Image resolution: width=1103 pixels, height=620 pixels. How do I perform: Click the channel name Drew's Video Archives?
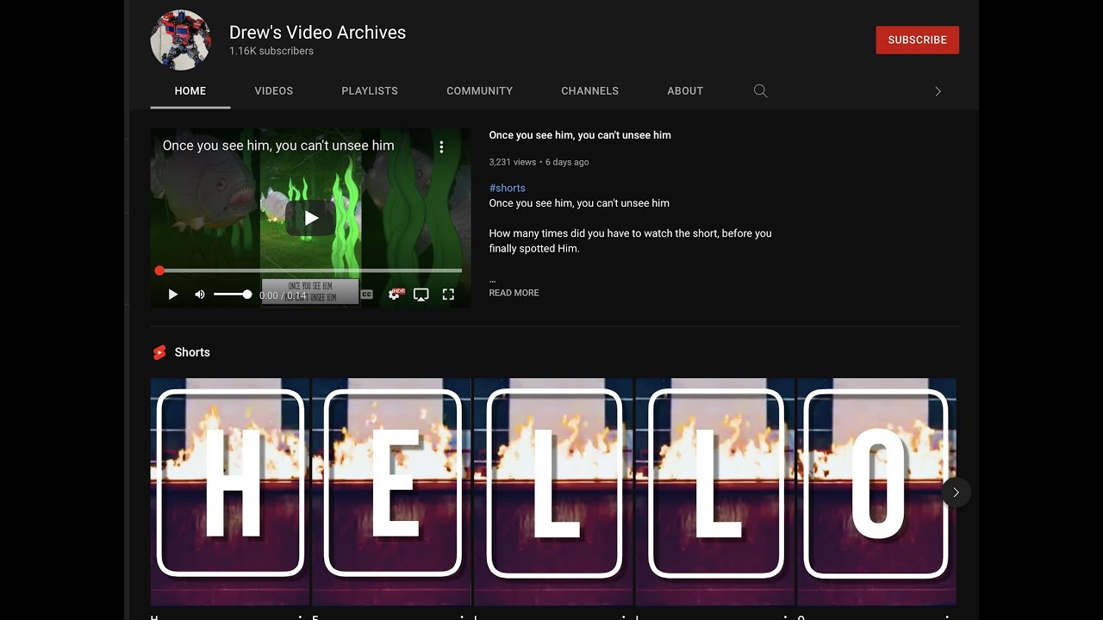click(317, 32)
